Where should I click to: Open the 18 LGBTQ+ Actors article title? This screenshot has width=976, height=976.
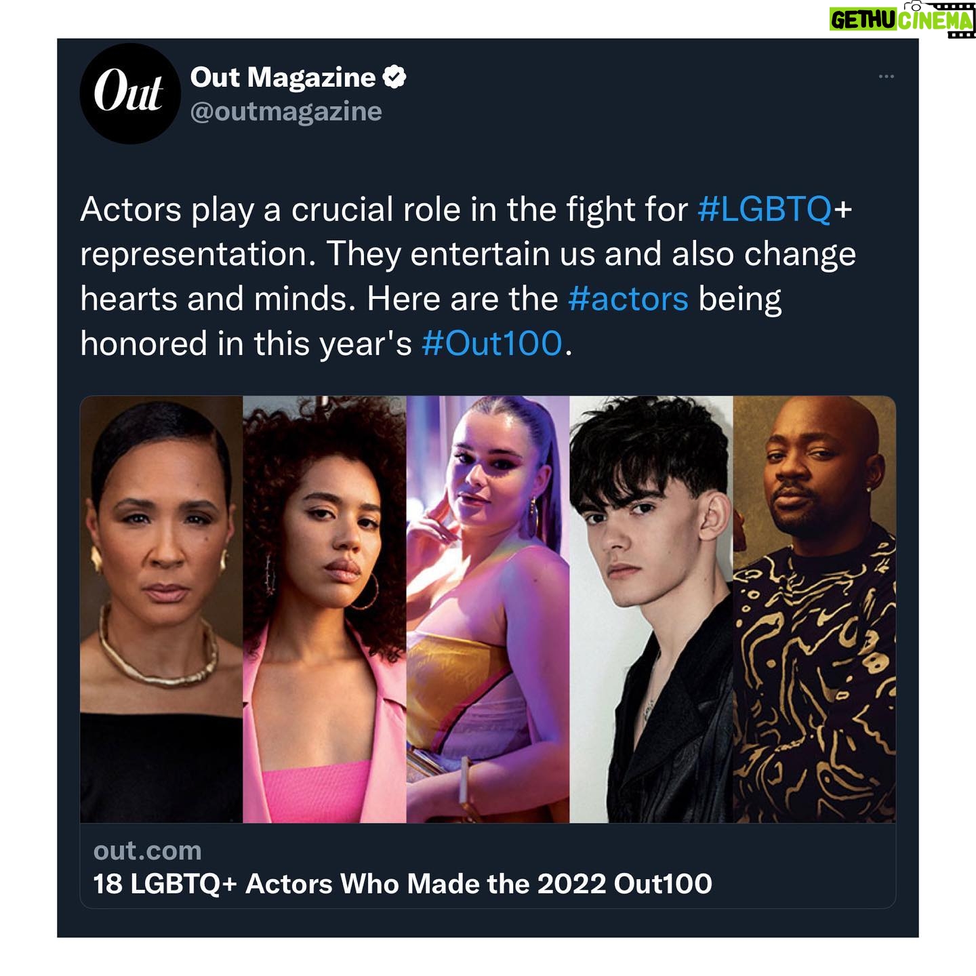pyautogui.click(x=403, y=884)
